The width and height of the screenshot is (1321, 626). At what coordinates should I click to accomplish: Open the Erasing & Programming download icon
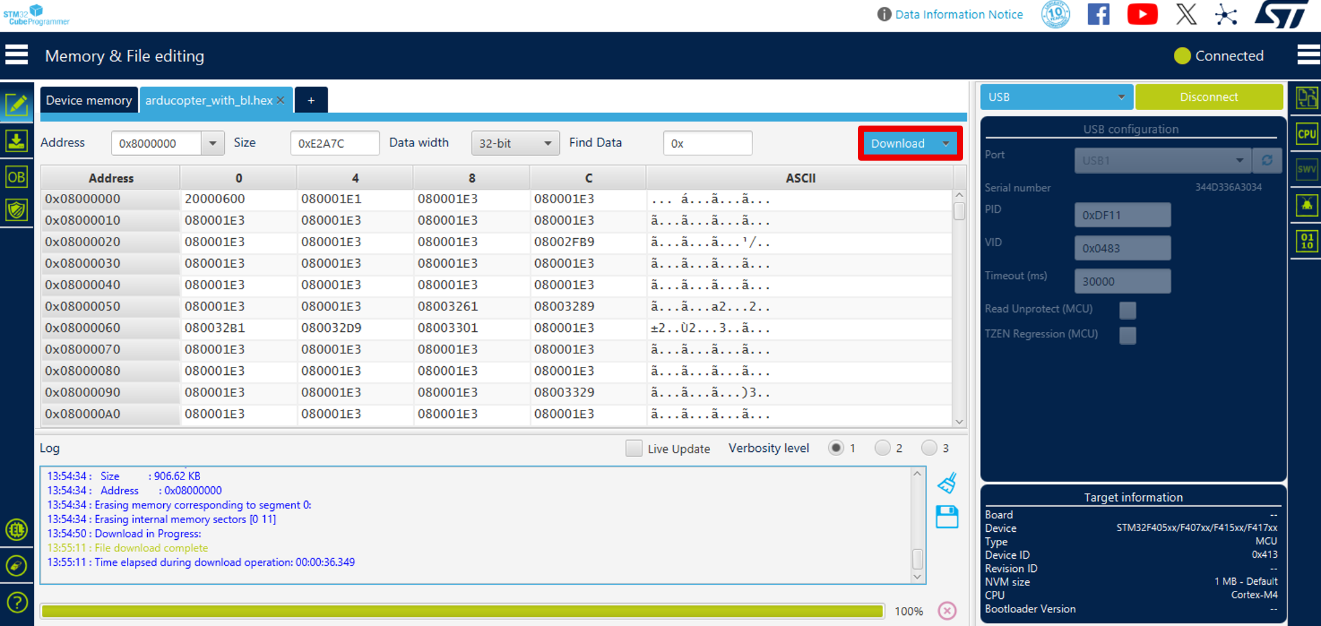[17, 141]
